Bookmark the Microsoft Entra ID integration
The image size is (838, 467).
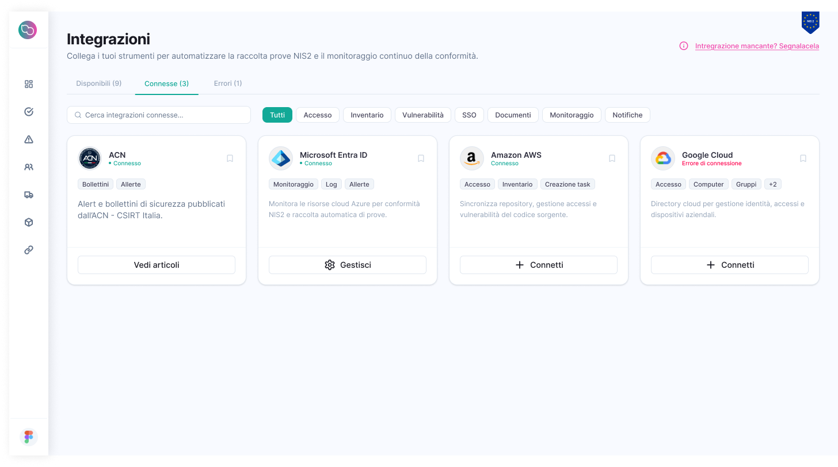[421, 158]
